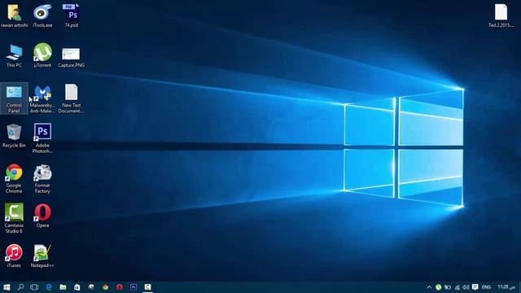Change input language ENG indicator

(486, 287)
